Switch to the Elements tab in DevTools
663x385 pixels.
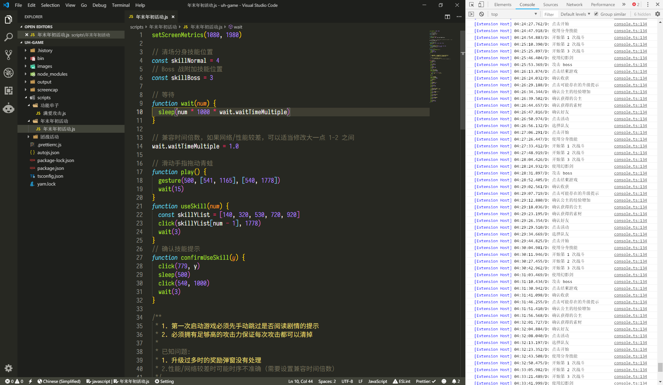pos(502,5)
